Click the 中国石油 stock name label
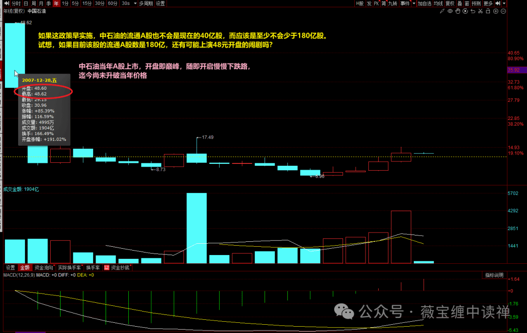This screenshot has width=527, height=333. coord(37,11)
